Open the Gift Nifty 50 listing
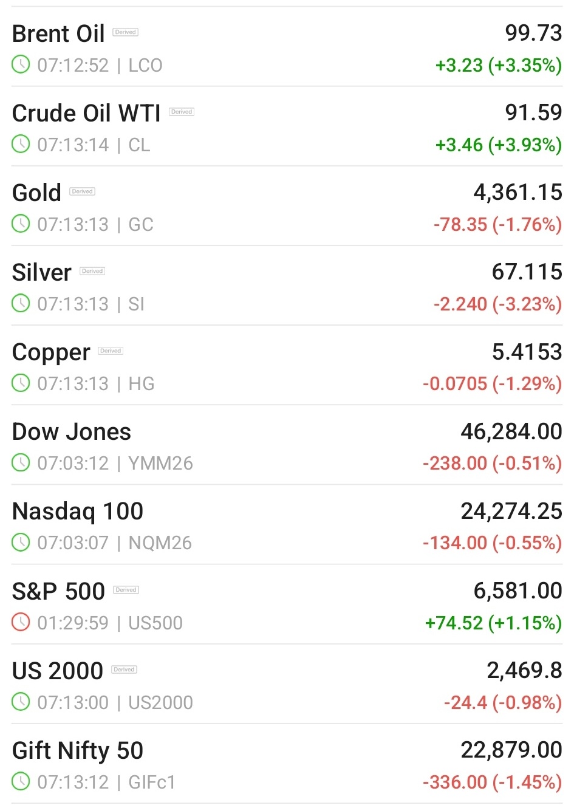This screenshot has height=805, width=574. 78,751
